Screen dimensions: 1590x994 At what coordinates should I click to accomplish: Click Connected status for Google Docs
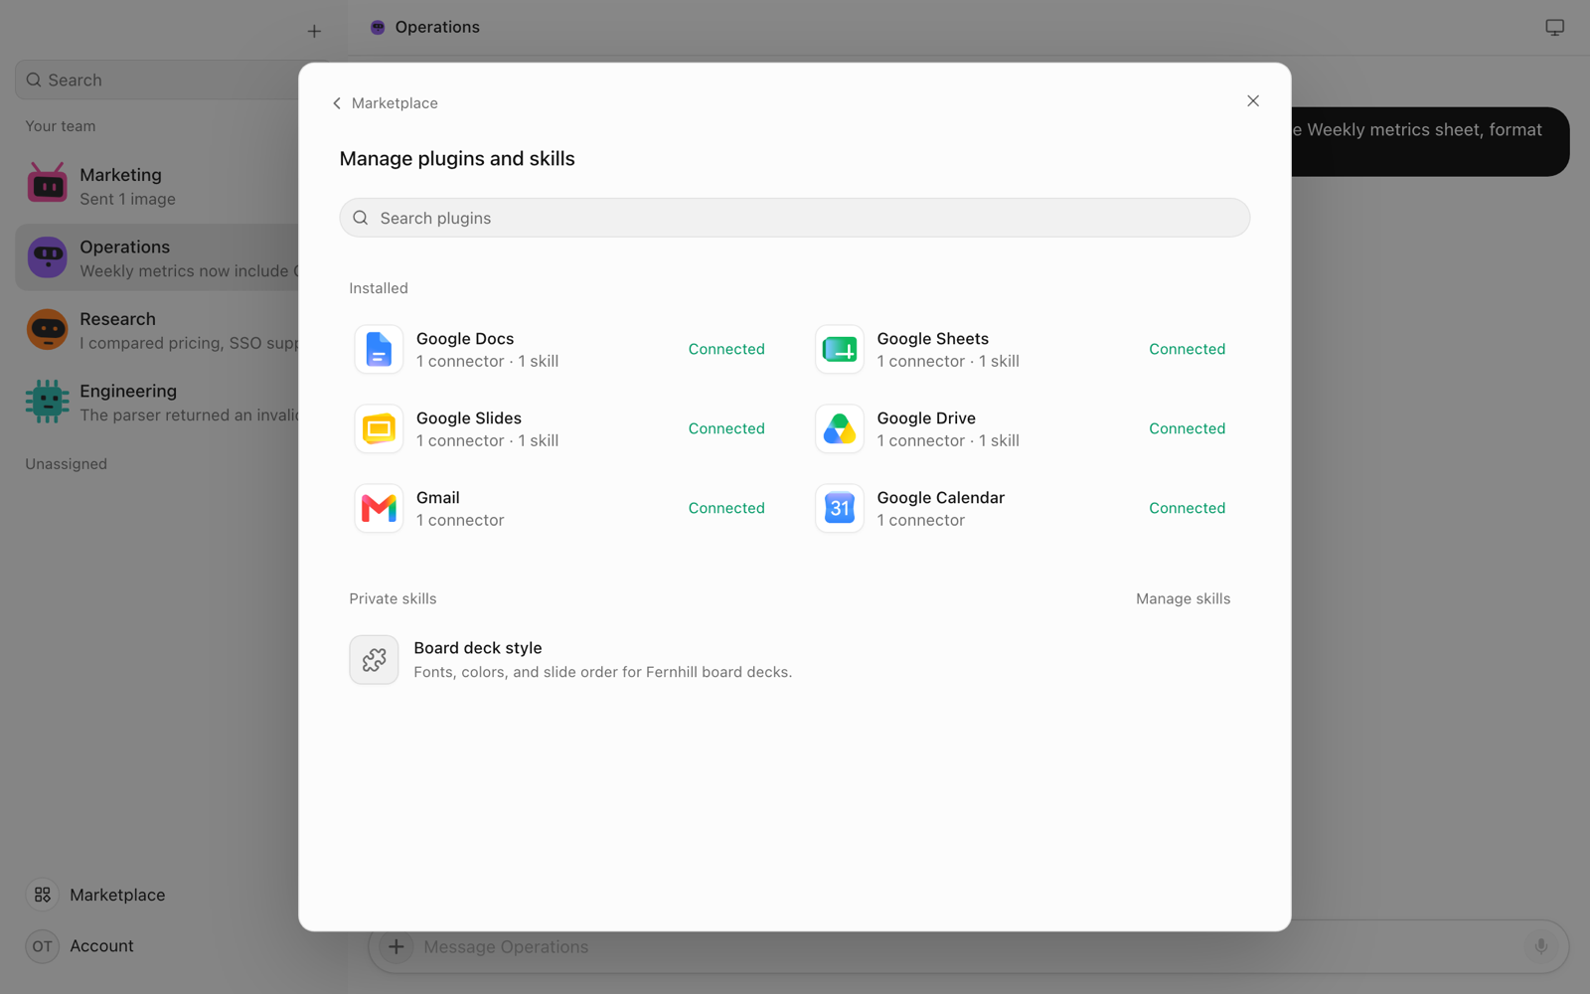(726, 349)
